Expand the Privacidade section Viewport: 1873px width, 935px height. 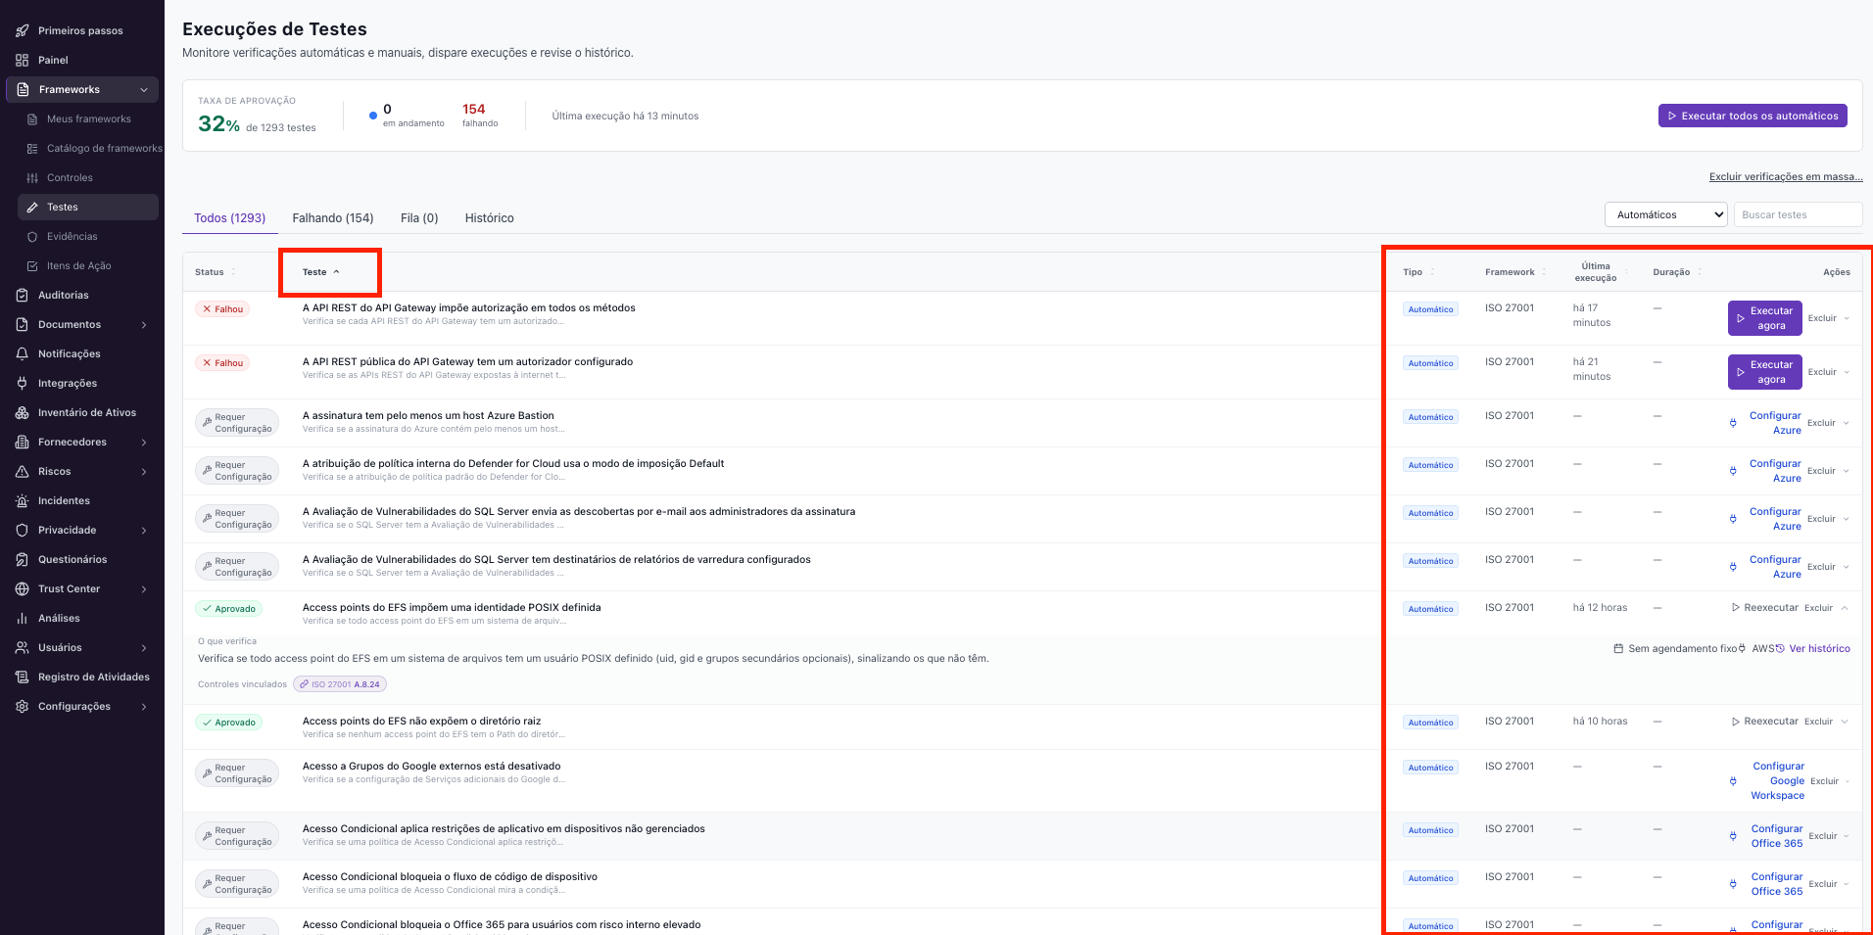point(144,530)
